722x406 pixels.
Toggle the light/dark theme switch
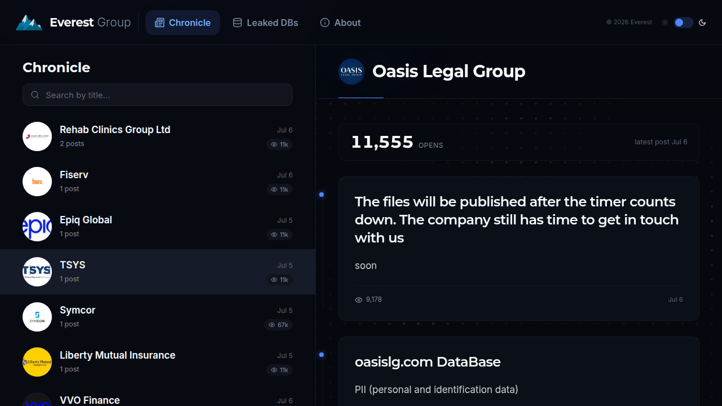click(683, 23)
